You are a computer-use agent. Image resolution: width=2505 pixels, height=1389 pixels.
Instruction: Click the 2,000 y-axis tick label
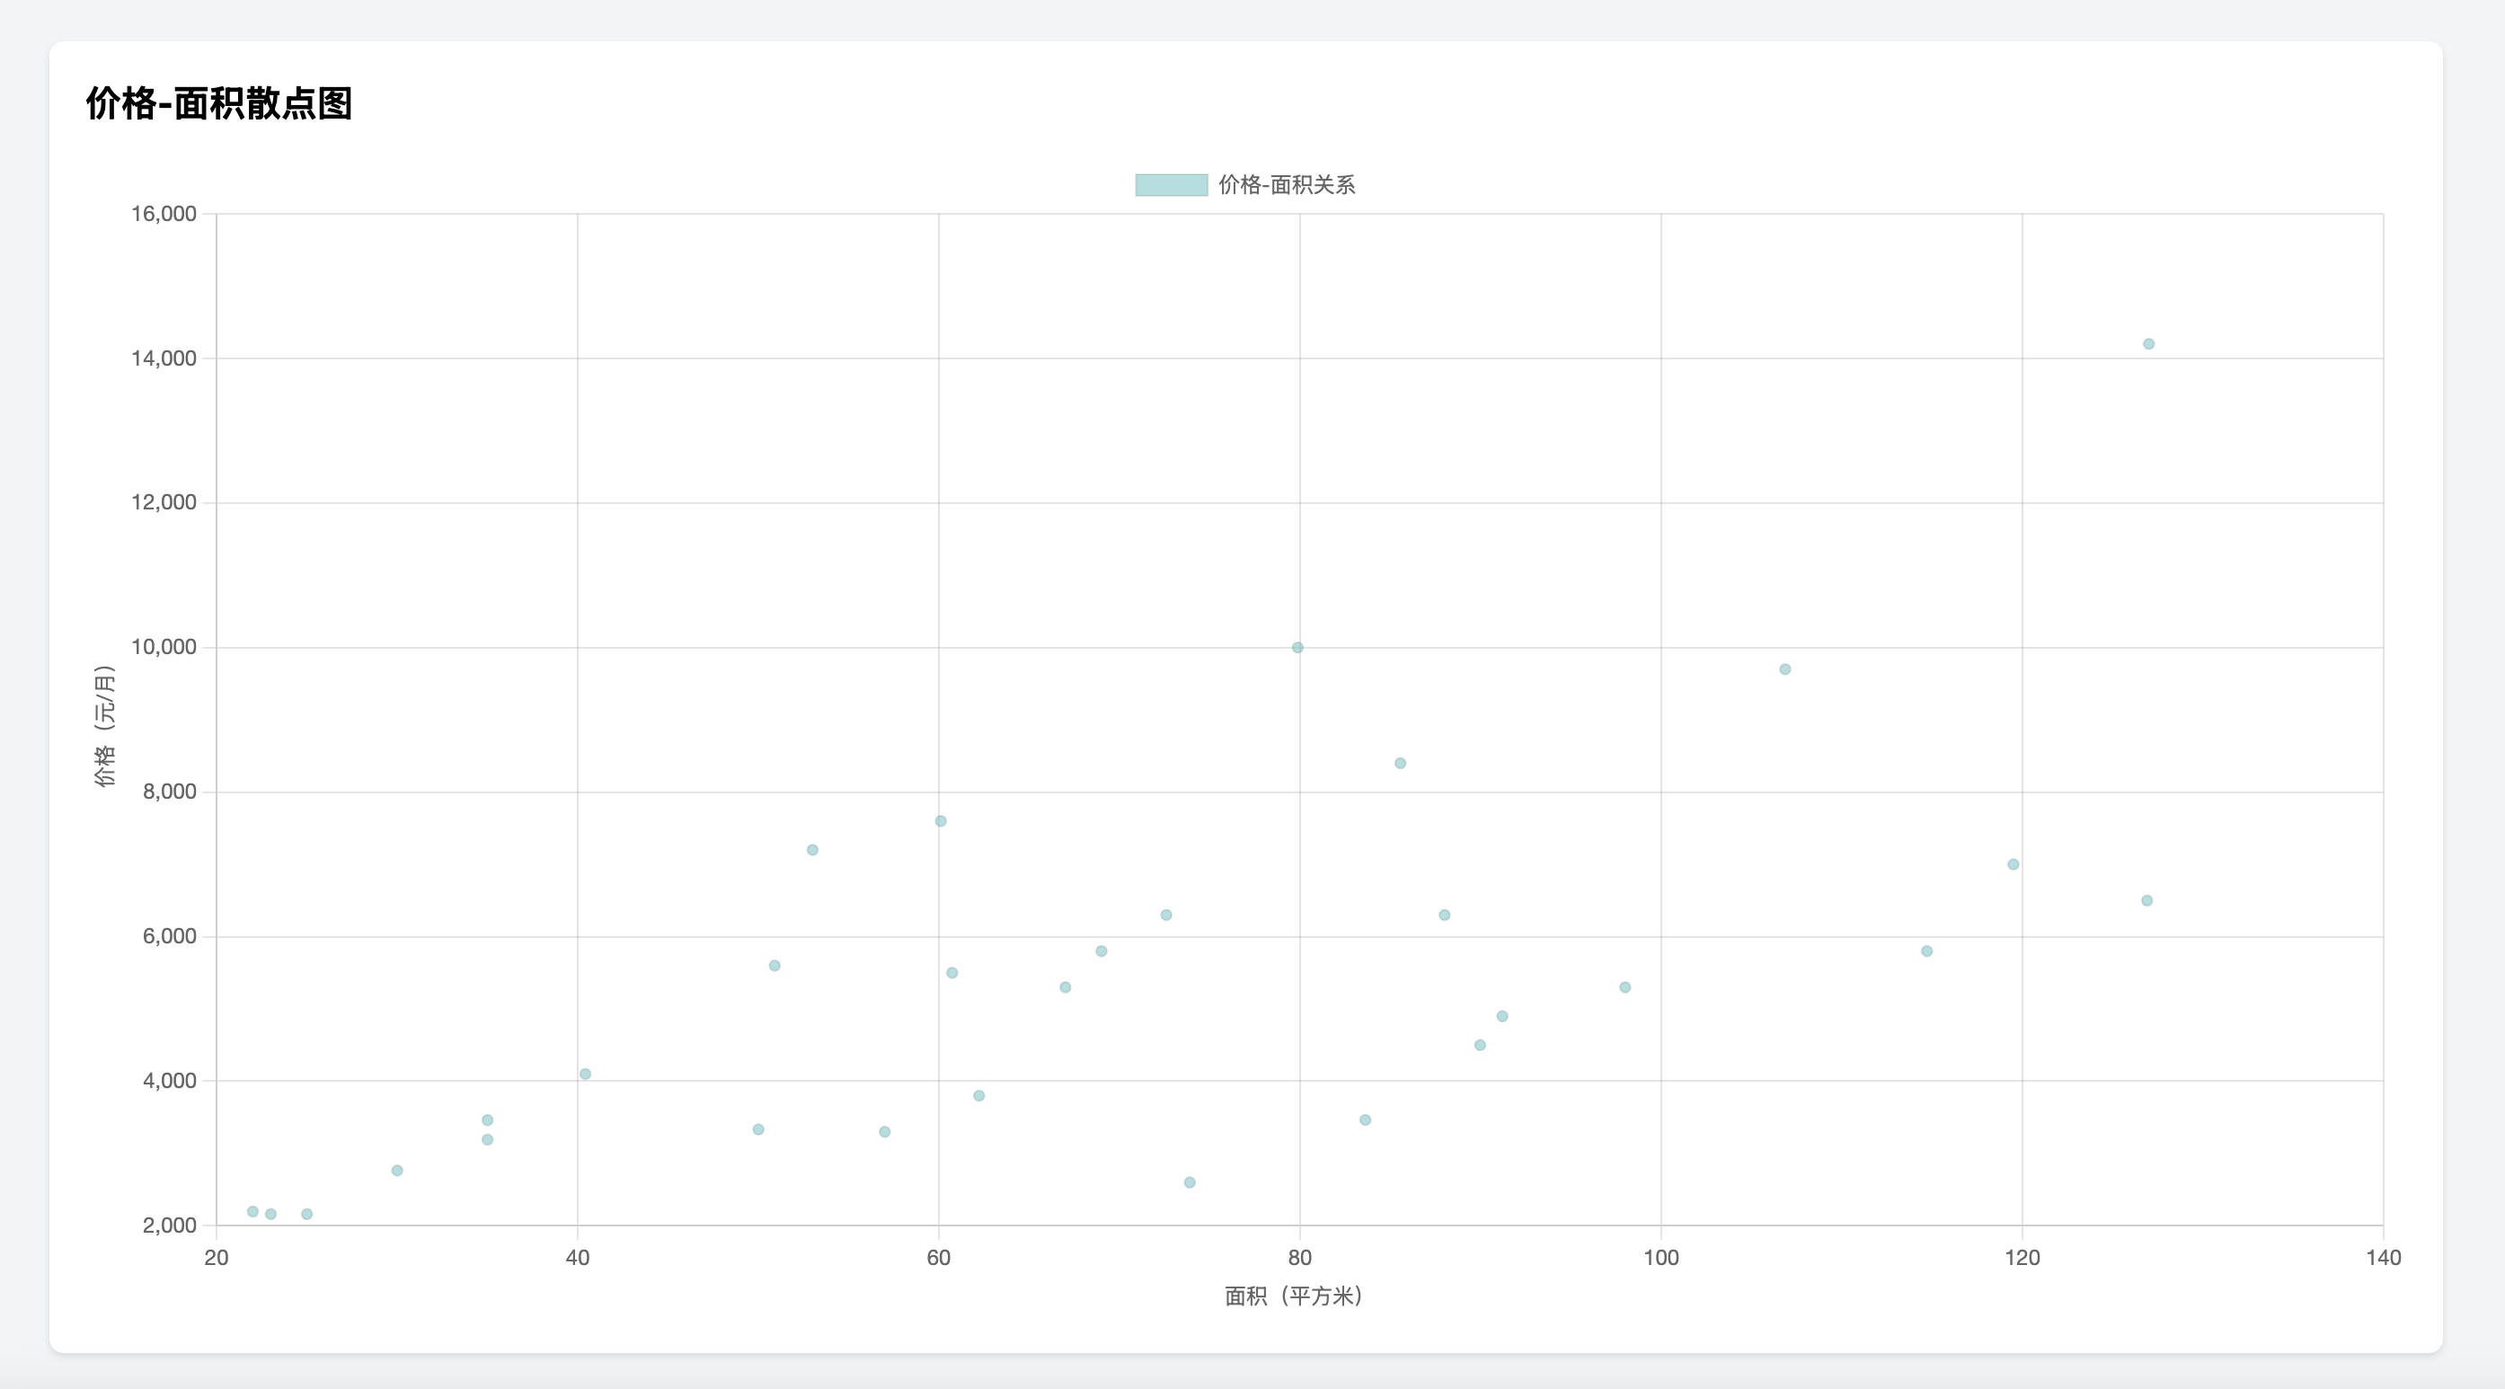click(169, 1225)
